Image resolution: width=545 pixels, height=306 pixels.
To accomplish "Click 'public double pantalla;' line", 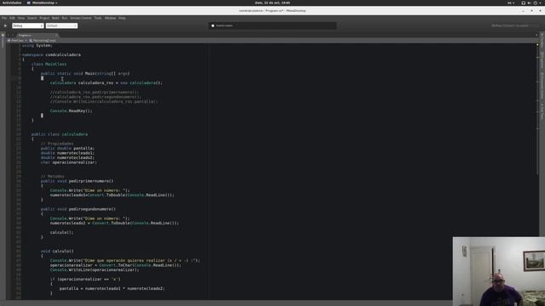I will (x=67, y=149).
